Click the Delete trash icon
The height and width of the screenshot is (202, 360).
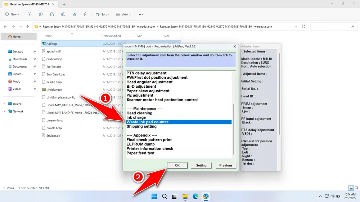86,14
